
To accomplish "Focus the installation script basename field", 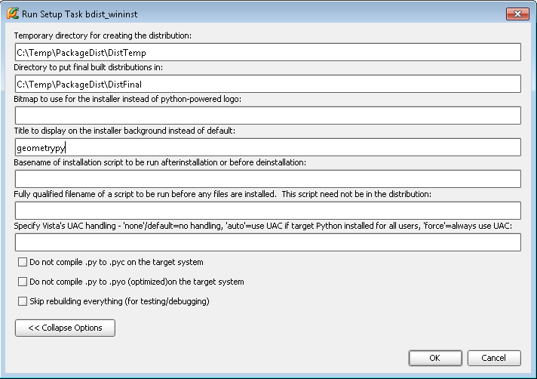I will coord(268,179).
